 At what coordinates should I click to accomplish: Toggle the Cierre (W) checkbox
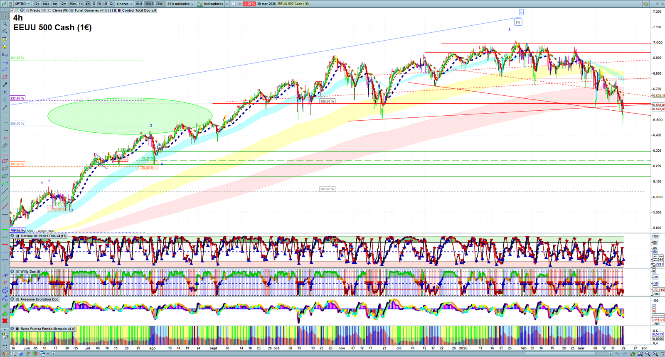click(x=50, y=10)
